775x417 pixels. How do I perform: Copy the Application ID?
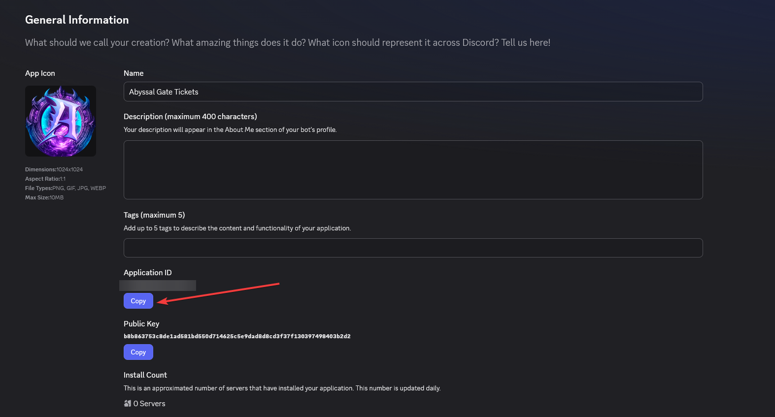coord(138,301)
